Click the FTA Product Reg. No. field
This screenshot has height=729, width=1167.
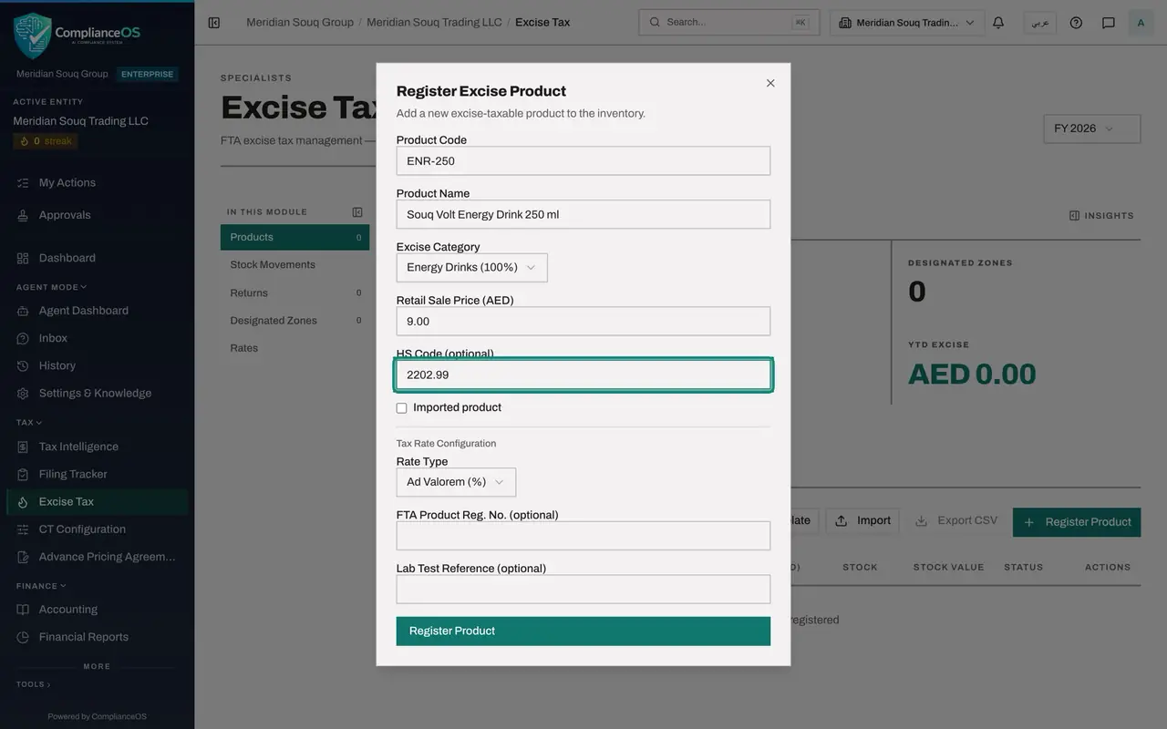click(x=583, y=536)
